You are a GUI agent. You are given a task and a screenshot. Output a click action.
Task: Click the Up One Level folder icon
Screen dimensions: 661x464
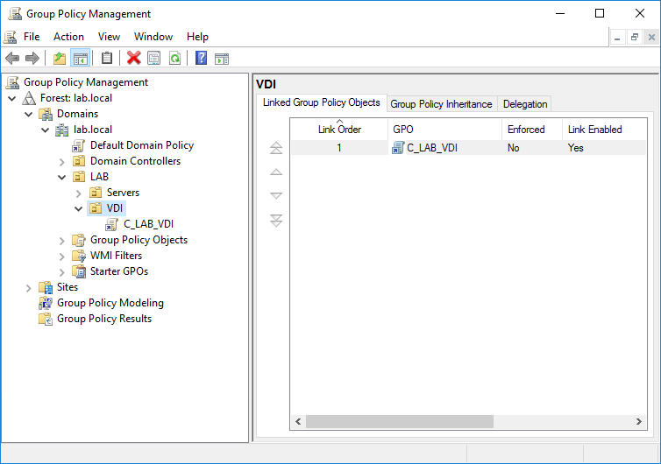(59, 59)
